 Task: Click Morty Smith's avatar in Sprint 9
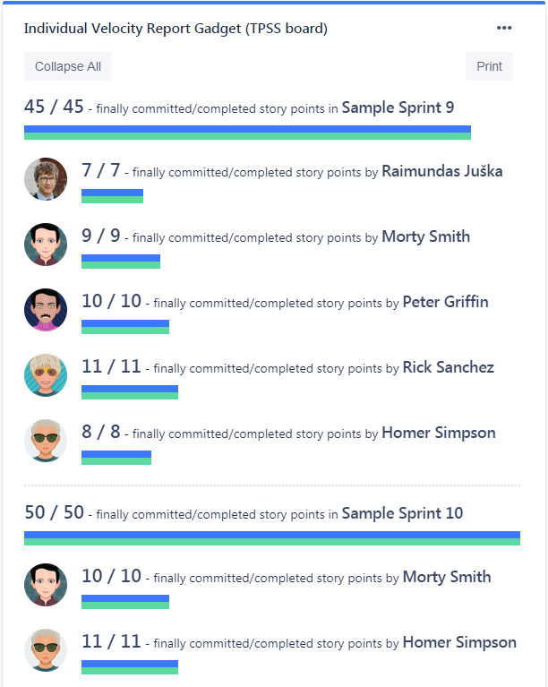(46, 245)
